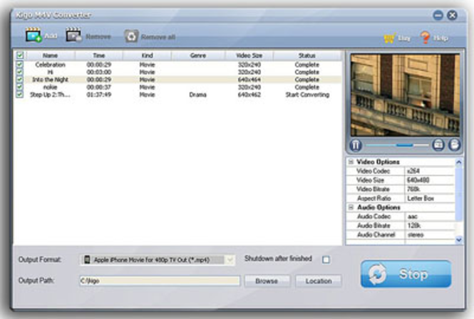Uncheck the Hi row checkbox

coord(20,72)
